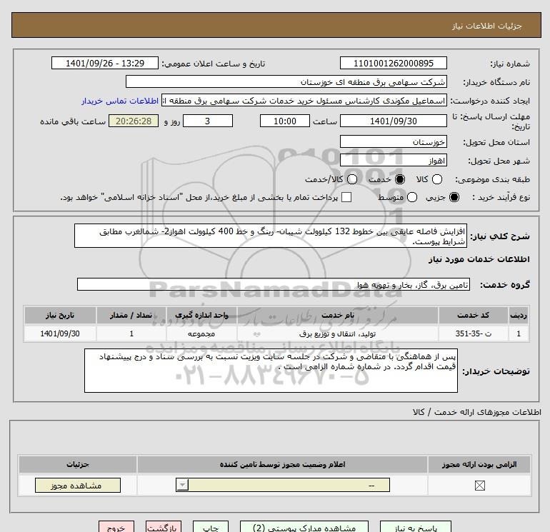Click the unit cell مجموعه
Screen dimensions: 550x532
click(201, 333)
